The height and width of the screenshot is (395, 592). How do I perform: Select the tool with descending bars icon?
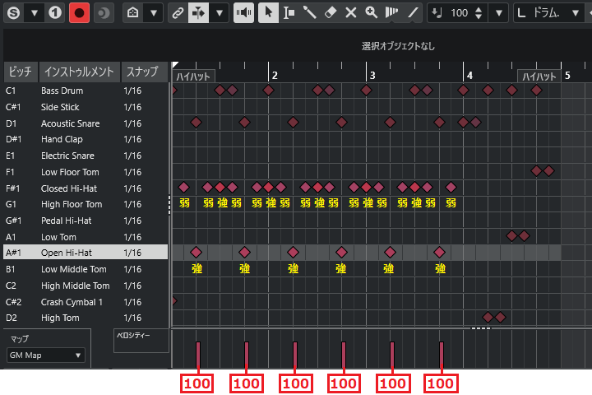pos(391,13)
